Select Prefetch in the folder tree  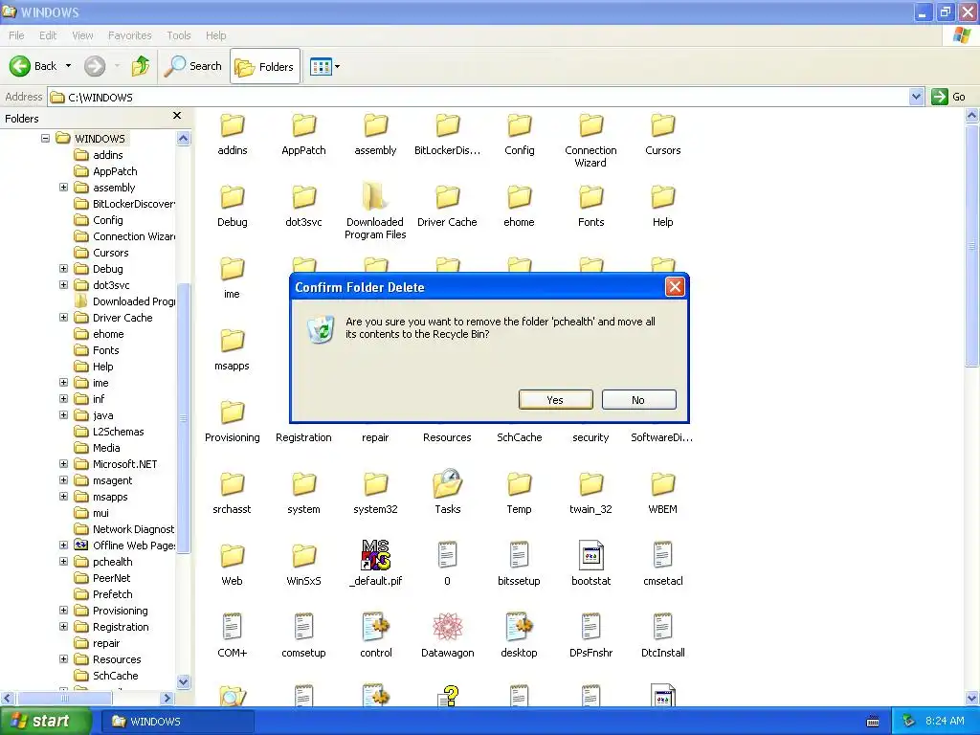(103, 593)
